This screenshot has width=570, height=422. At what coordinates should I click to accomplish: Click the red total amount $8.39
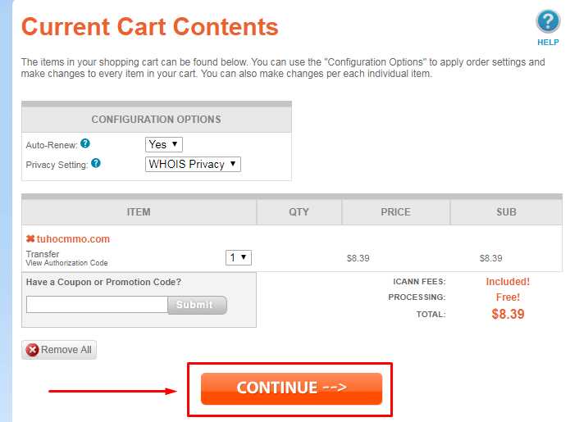click(x=508, y=314)
